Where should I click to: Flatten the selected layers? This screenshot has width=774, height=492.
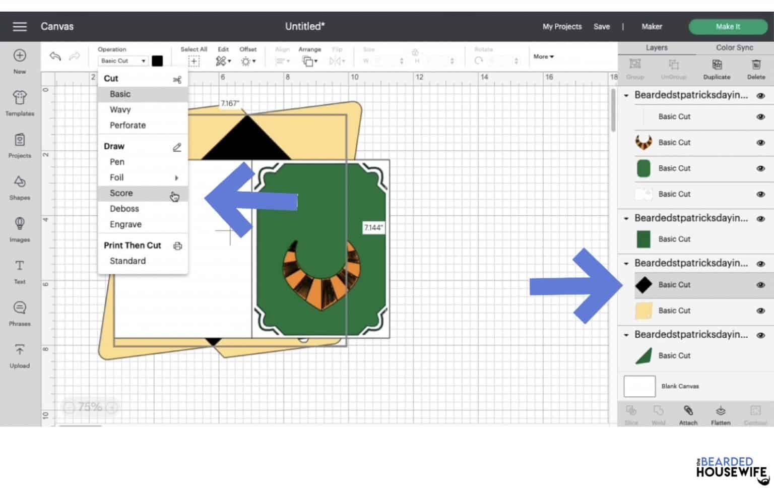720,414
